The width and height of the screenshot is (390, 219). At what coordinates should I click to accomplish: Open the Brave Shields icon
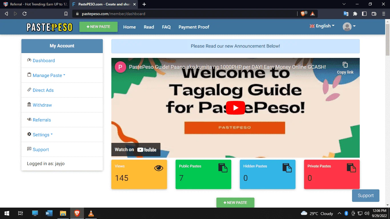click(303, 13)
